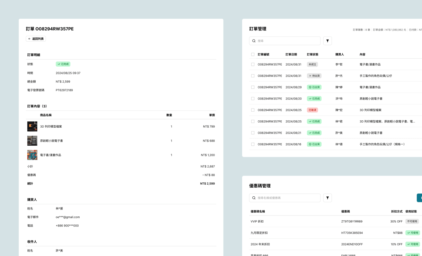Open the funnel filter icon in 優惠碼管理
The image size is (422, 256).
pyautogui.click(x=327, y=198)
